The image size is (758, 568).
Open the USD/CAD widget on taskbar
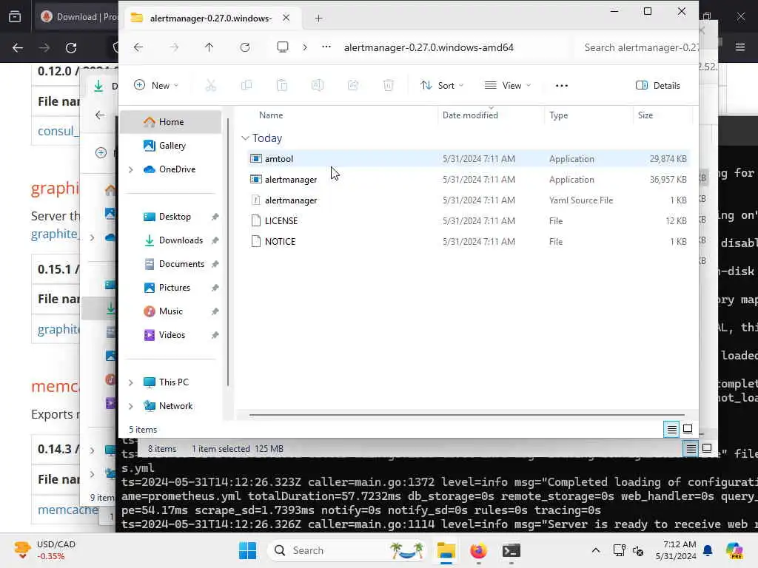pos(44,550)
